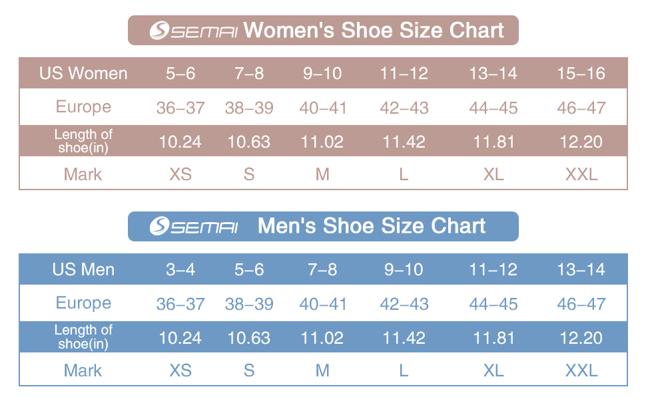Viewport: 646px width, 399px height.
Task: Click the men's Europe 42–43 cell
Action: pos(404,304)
